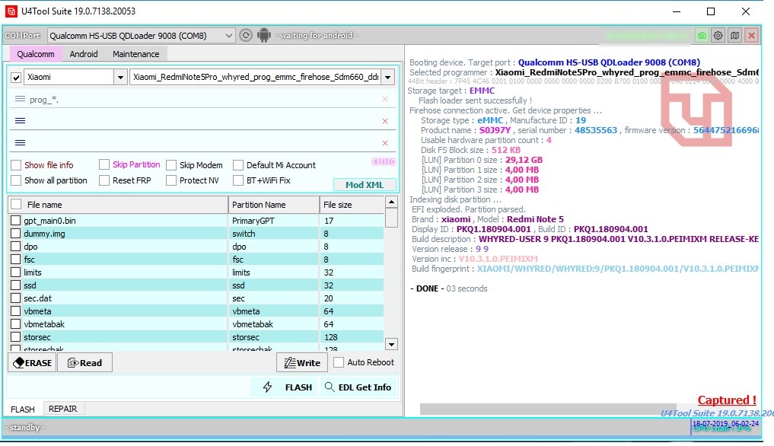Viewport: 774px width, 446px height.
Task: Tick the Reset FRP checkbox
Action: (x=104, y=180)
